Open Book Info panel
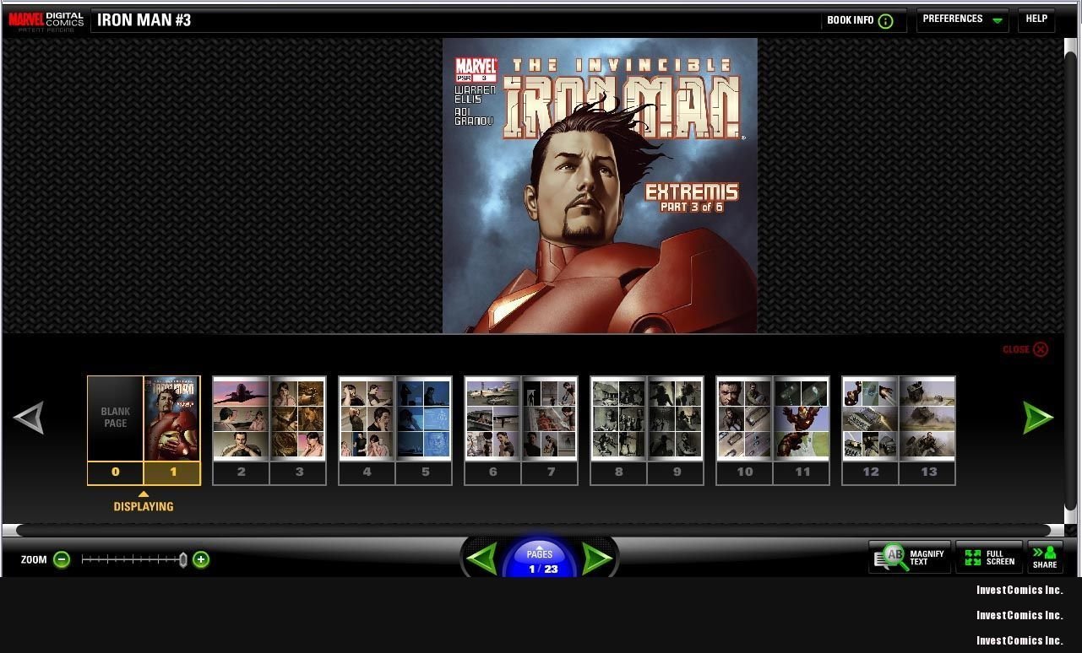Viewport: 1082px width, 653px height. pyautogui.click(x=860, y=20)
